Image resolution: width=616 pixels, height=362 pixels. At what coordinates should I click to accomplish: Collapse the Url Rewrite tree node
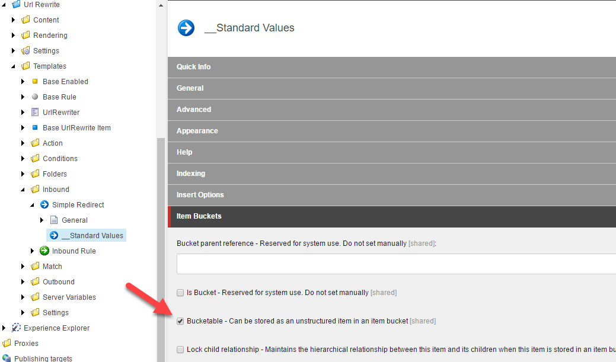click(4, 5)
